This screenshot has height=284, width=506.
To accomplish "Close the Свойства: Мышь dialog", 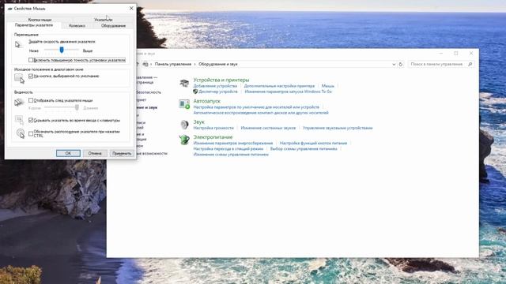I will coord(131,9).
